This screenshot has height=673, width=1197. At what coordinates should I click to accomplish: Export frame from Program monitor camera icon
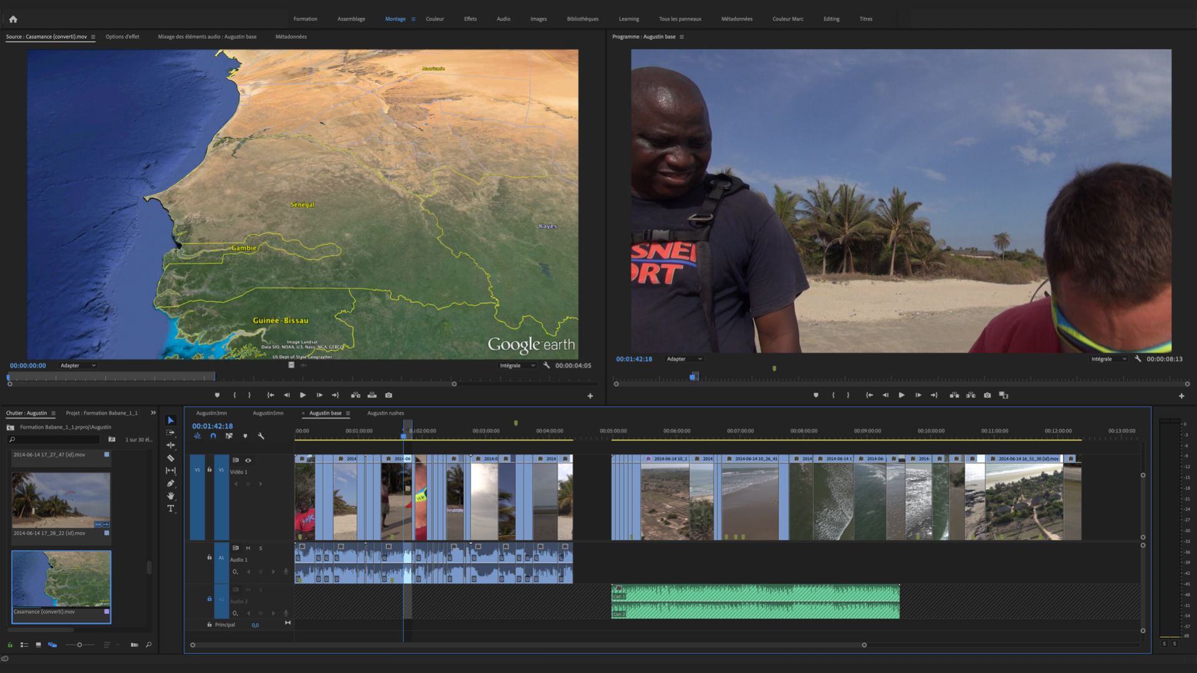(x=987, y=395)
